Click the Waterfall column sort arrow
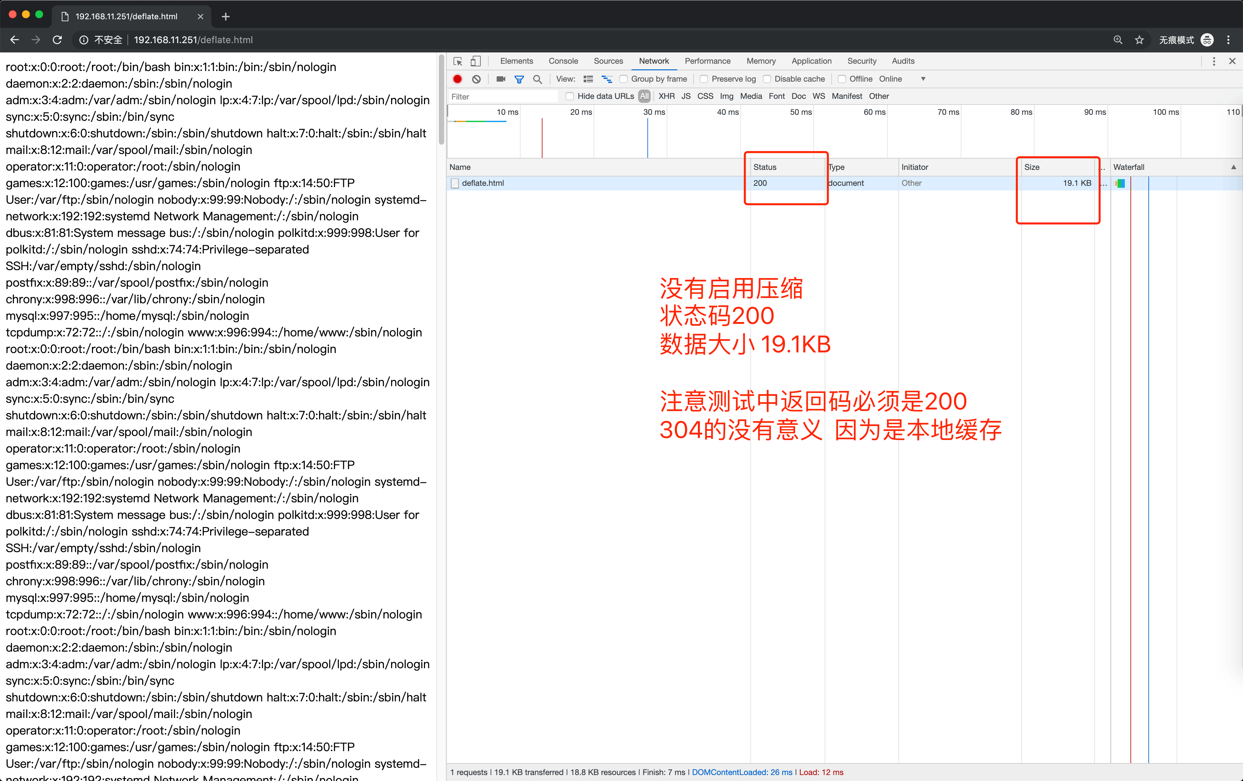This screenshot has width=1243, height=781. click(1233, 167)
